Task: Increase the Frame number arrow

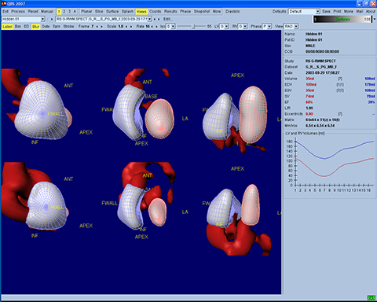Action: pos(101,27)
